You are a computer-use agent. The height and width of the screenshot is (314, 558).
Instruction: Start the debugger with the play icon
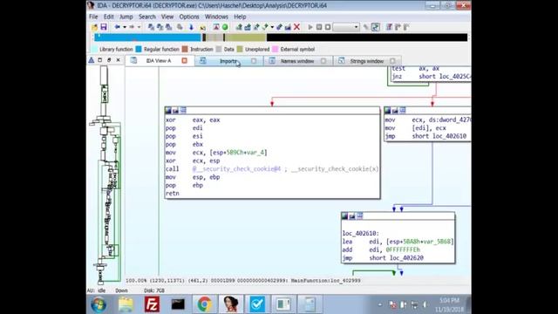point(310,27)
